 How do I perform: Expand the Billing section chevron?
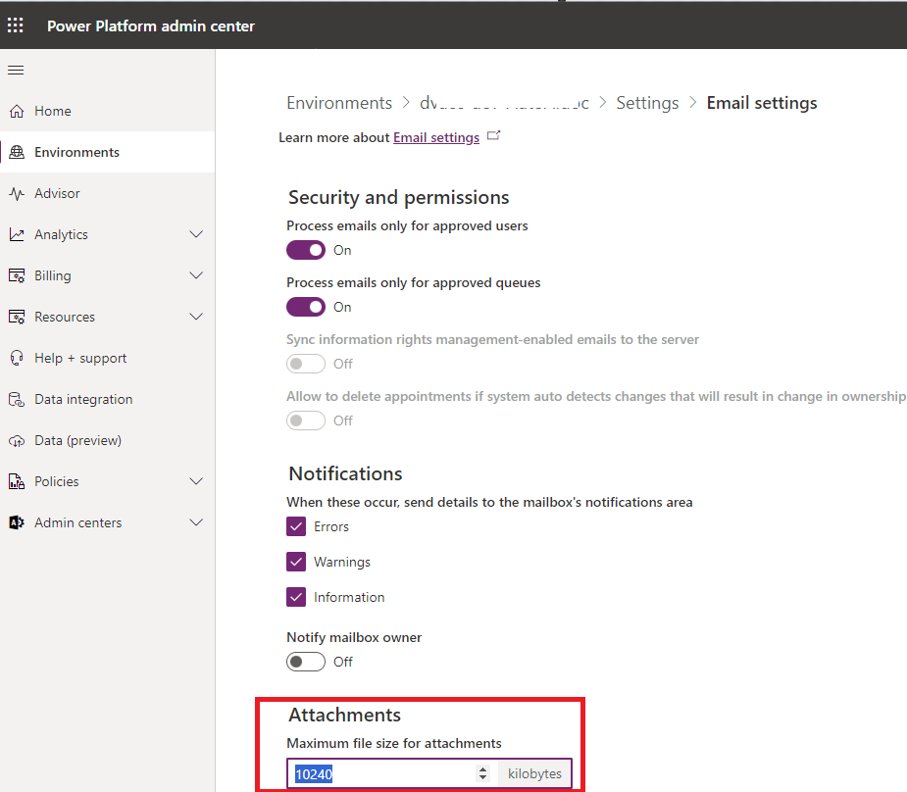(x=196, y=276)
